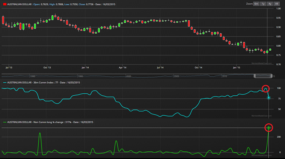
Task: Click red circle on Non Comm spike
Action: point(269,127)
